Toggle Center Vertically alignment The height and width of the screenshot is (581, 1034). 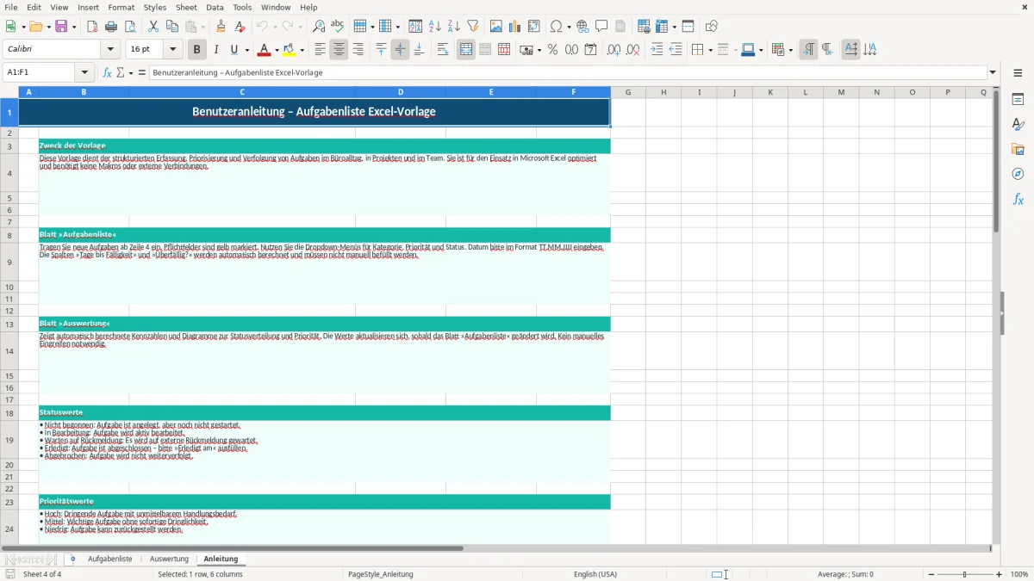click(400, 50)
